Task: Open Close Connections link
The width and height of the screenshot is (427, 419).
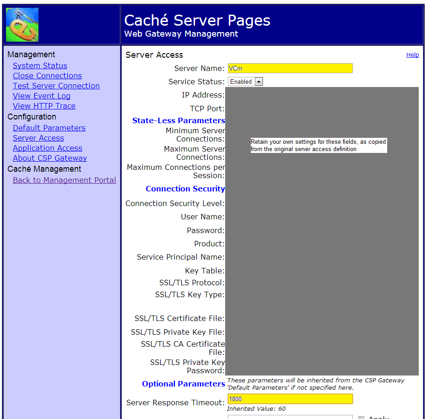Action: coord(47,76)
